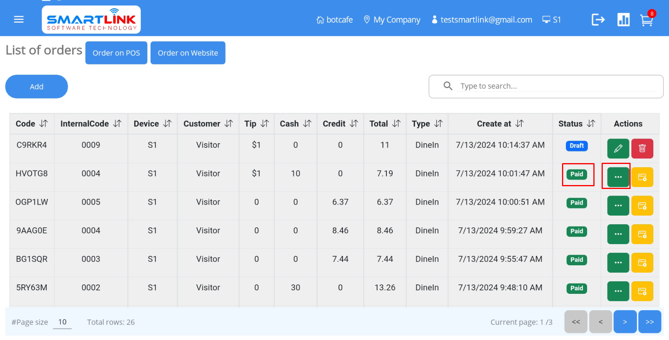Click the Add order button
This screenshot has height=340, width=669.
(x=36, y=86)
